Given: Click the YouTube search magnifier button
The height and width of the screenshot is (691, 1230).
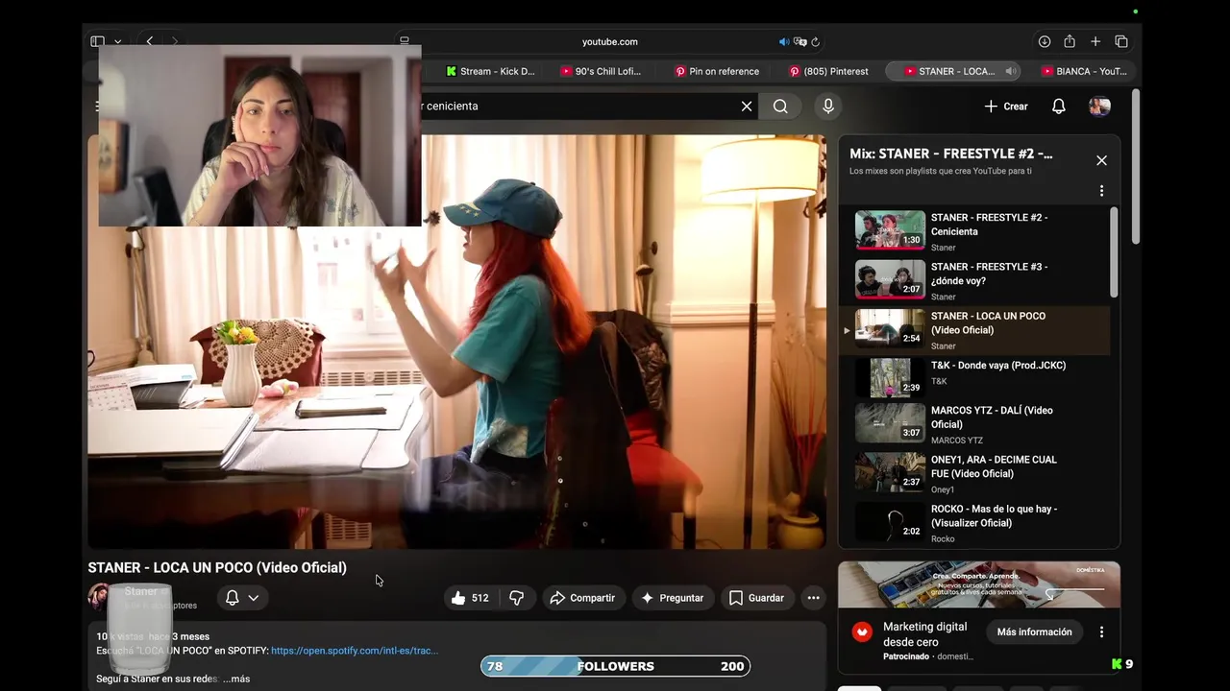Looking at the screenshot, I should [x=780, y=106].
